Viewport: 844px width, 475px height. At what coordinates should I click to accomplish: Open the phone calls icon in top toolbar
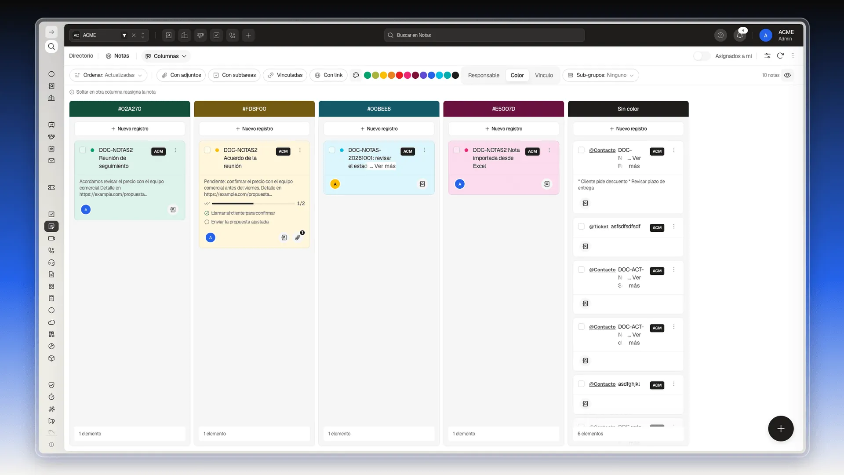(233, 35)
